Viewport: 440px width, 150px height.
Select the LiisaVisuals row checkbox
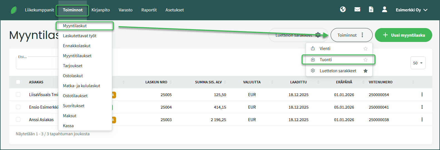(x=18, y=94)
